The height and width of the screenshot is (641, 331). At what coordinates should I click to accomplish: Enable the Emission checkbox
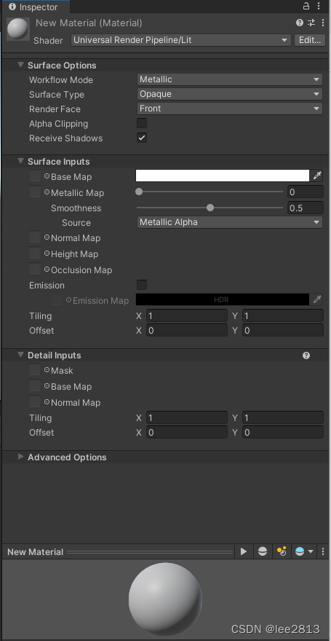pyautogui.click(x=142, y=285)
